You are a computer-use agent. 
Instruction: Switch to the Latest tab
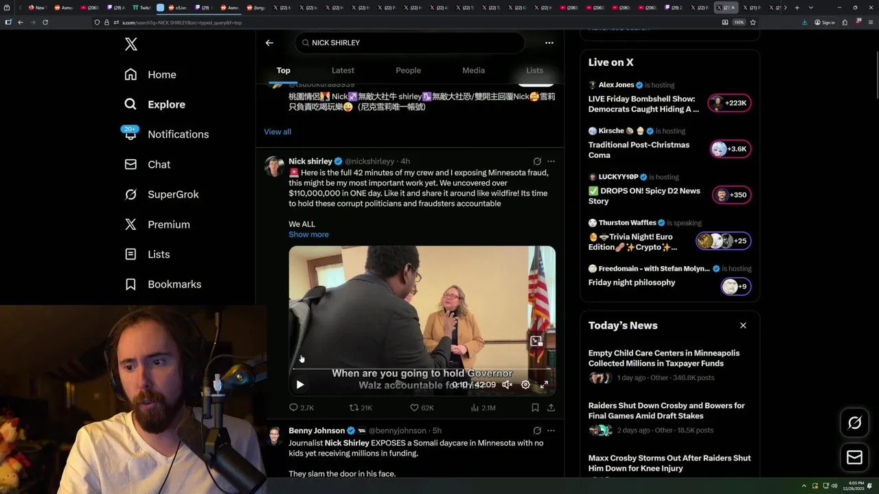(x=343, y=71)
